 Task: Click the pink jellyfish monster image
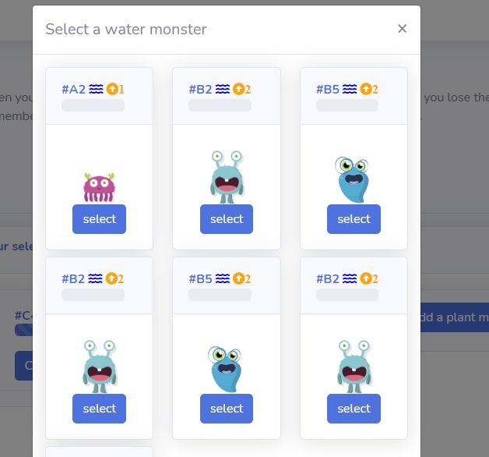tap(99, 187)
